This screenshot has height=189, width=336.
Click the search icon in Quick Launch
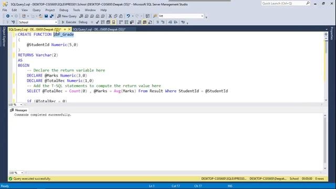click(308, 3)
